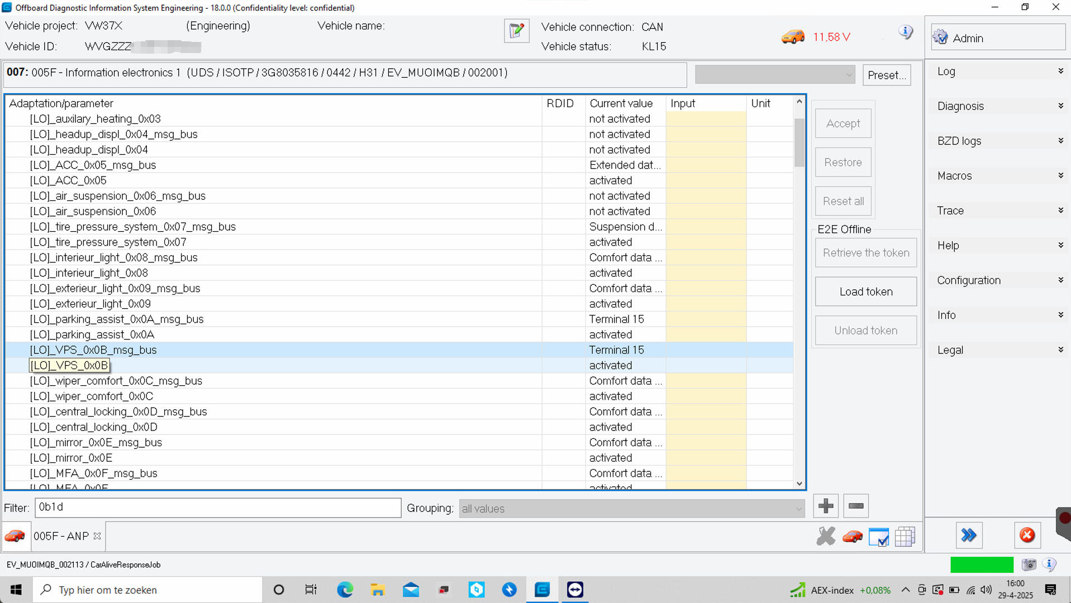Open the TeamViewer icon in the taskbar
Screen dimensions: 1071x603
575,590
